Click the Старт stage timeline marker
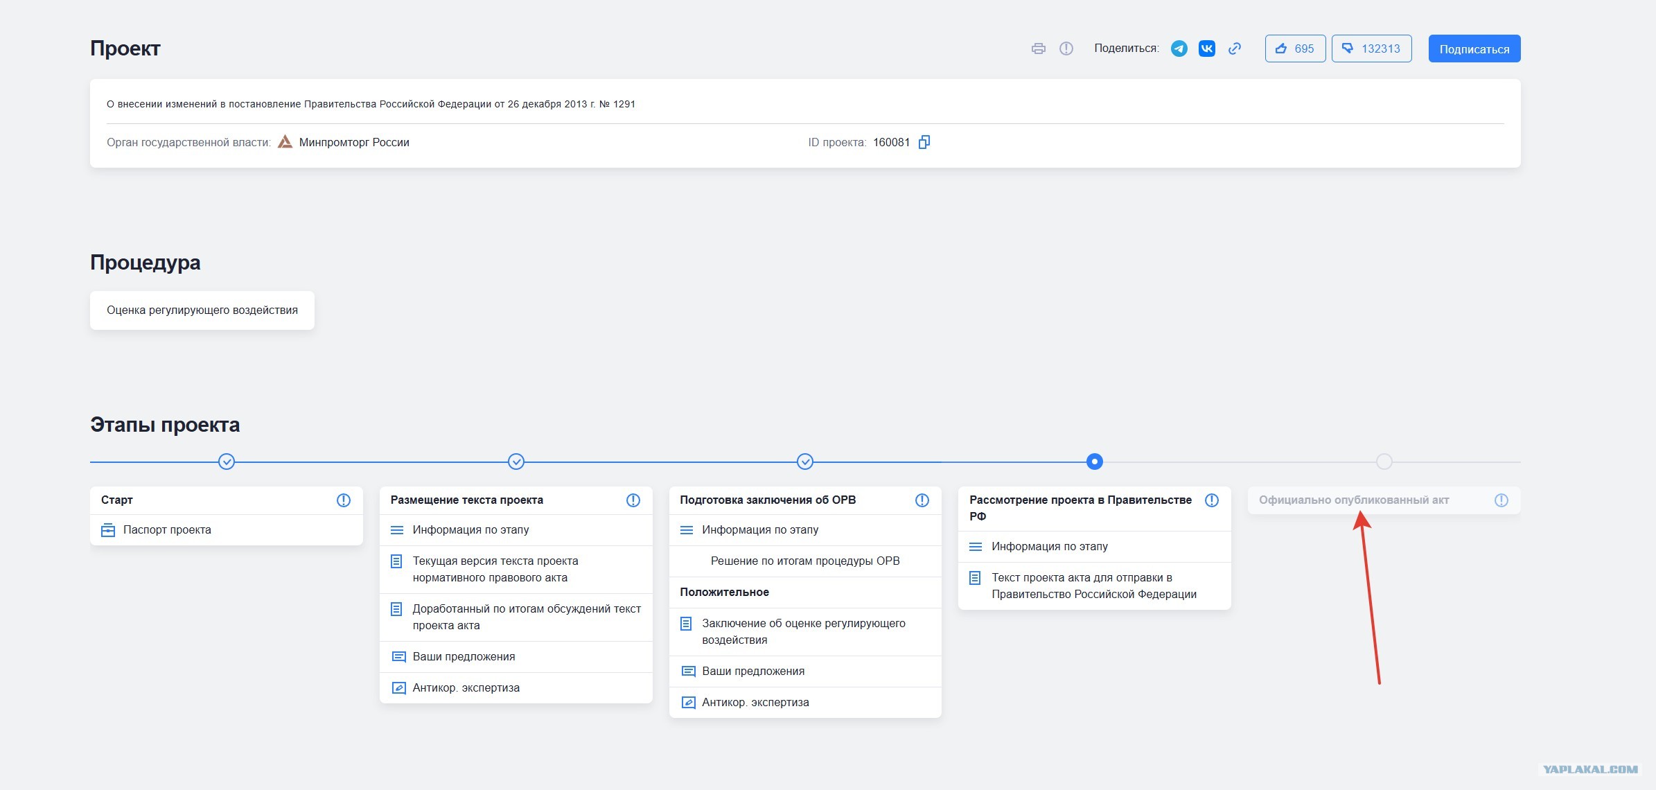This screenshot has width=1656, height=790. [x=227, y=462]
